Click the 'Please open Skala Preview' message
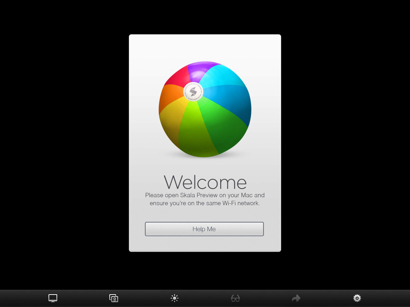The width and height of the screenshot is (410, 307). tap(205, 199)
